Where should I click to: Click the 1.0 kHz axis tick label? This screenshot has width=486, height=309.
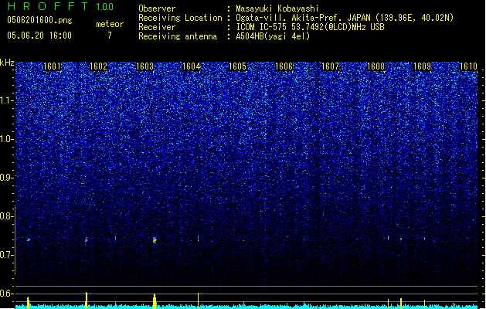click(6, 139)
